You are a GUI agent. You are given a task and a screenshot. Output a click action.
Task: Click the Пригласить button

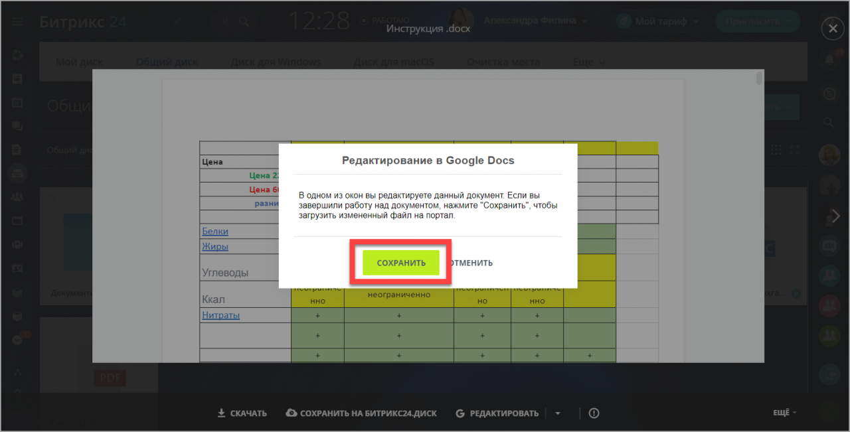[x=758, y=21]
